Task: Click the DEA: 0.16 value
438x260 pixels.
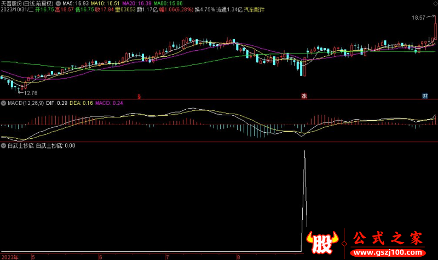Action: [81, 103]
